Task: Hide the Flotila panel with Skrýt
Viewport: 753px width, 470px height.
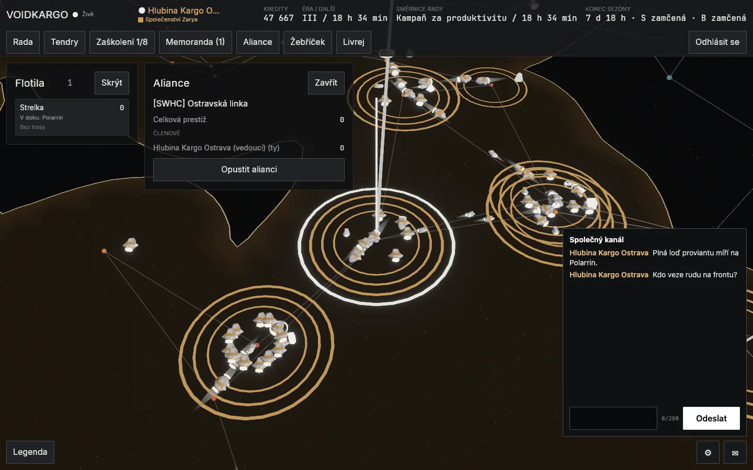Action: [x=112, y=83]
